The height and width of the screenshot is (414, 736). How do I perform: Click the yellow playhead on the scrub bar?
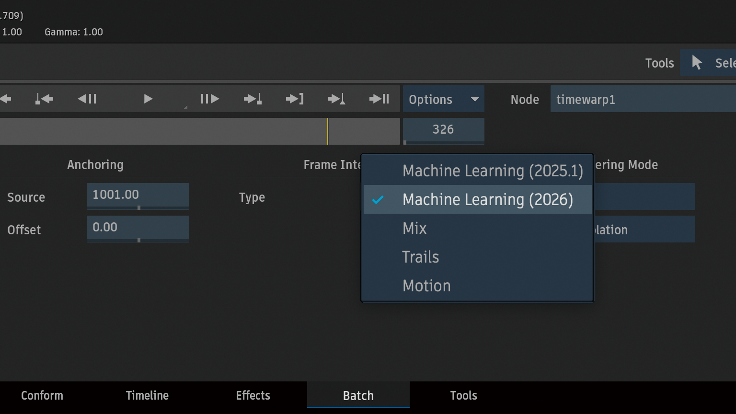click(328, 131)
